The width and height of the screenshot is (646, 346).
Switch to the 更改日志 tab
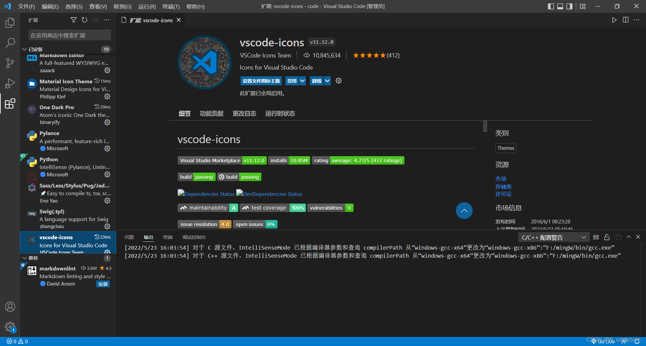point(244,114)
